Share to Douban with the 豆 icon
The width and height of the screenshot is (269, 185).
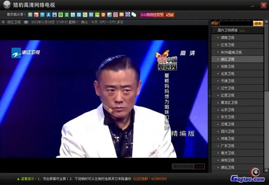tap(67, 15)
